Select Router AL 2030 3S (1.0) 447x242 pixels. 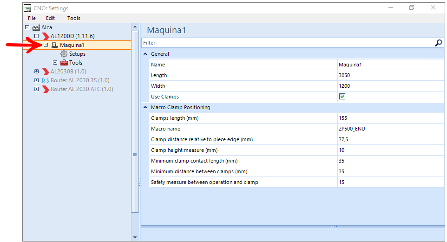pos(80,80)
